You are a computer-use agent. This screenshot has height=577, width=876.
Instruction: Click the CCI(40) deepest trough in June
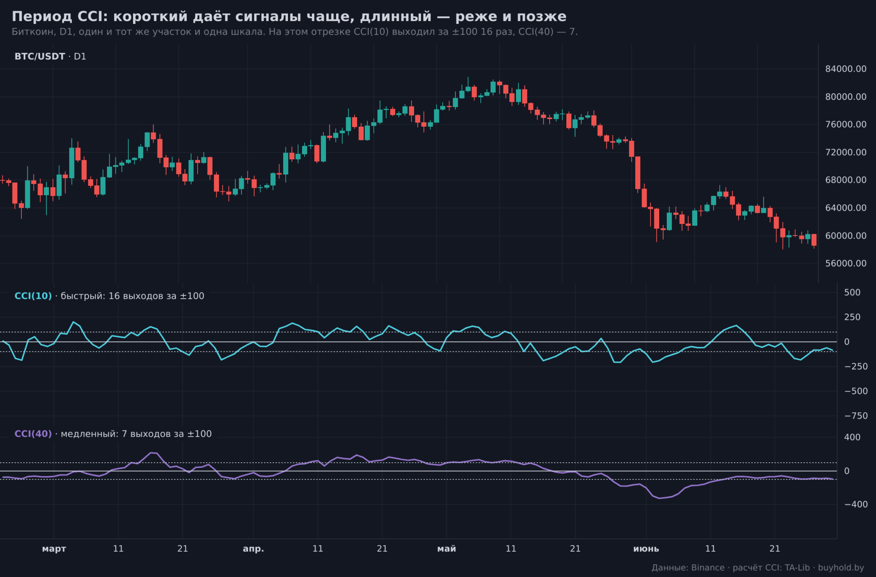pos(659,498)
